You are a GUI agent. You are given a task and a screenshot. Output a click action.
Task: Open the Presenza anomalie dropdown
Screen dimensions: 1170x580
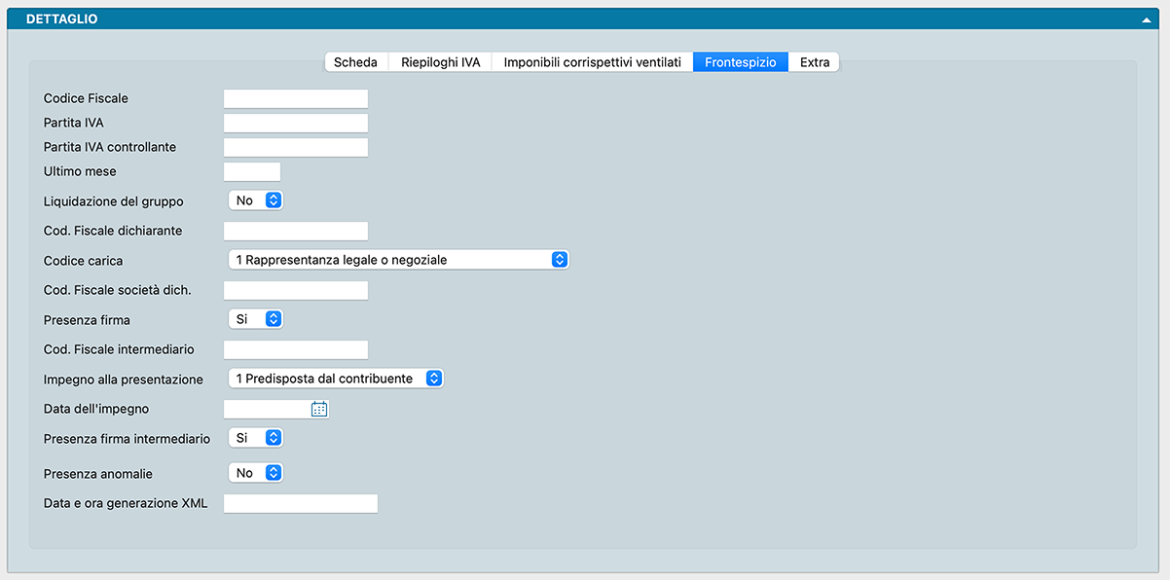tap(256, 473)
